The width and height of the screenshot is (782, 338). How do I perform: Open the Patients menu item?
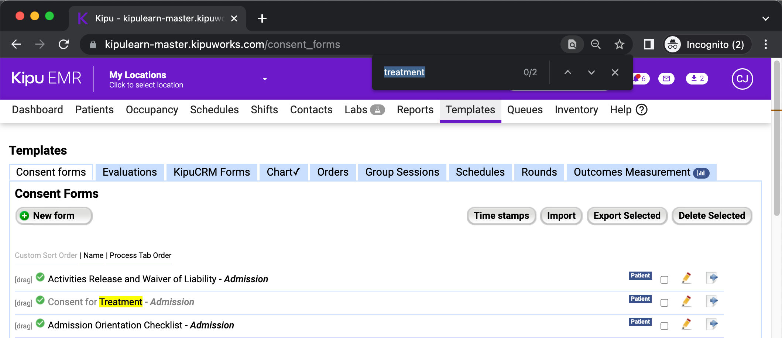click(94, 110)
